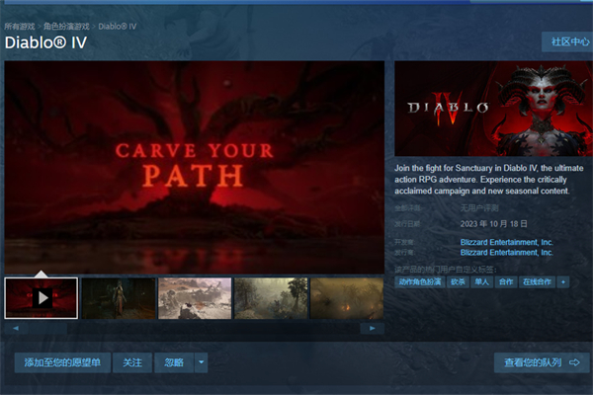Click 角色扮演游戏 breadcrumb link
The width and height of the screenshot is (593, 395).
pos(66,27)
